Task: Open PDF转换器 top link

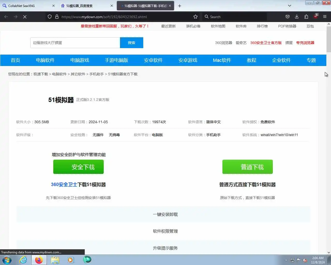Action: (287, 26)
